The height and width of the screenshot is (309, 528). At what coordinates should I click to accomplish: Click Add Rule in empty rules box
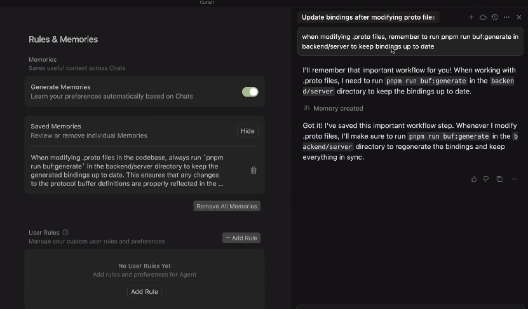(144, 291)
